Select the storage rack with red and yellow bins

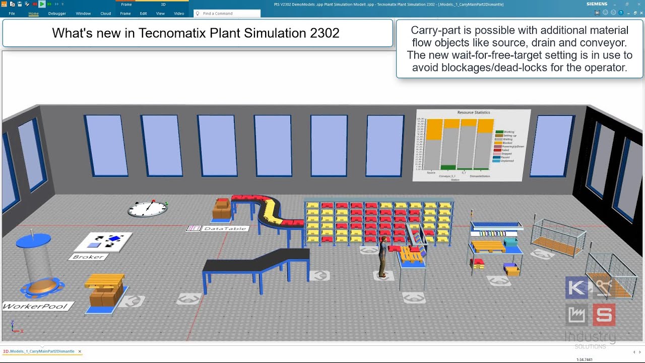(379, 222)
